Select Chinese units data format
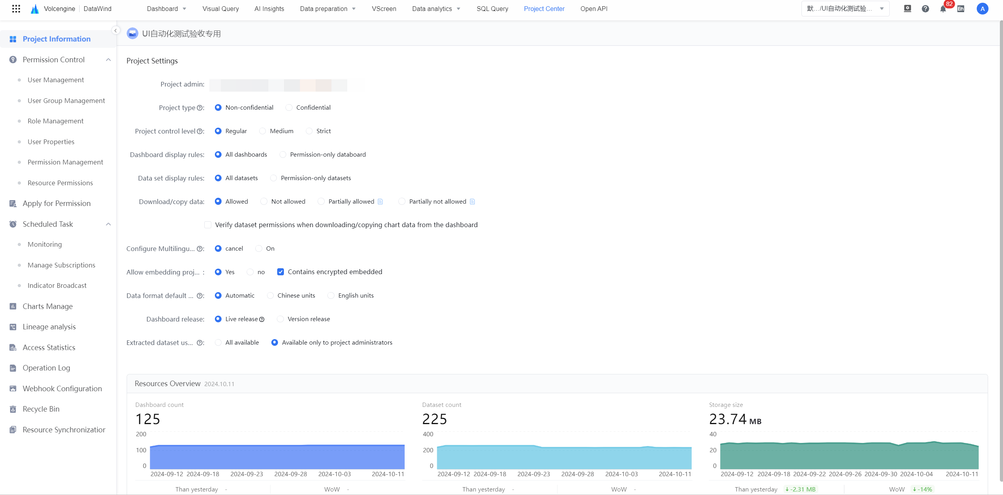The image size is (1003, 495). coord(270,296)
